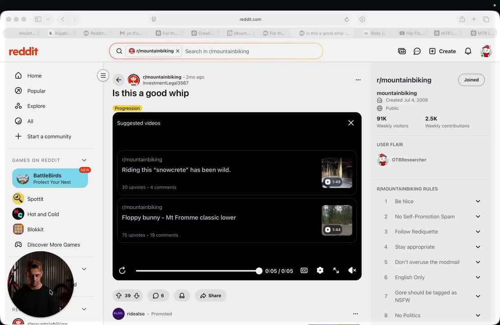Share the post

click(211, 296)
